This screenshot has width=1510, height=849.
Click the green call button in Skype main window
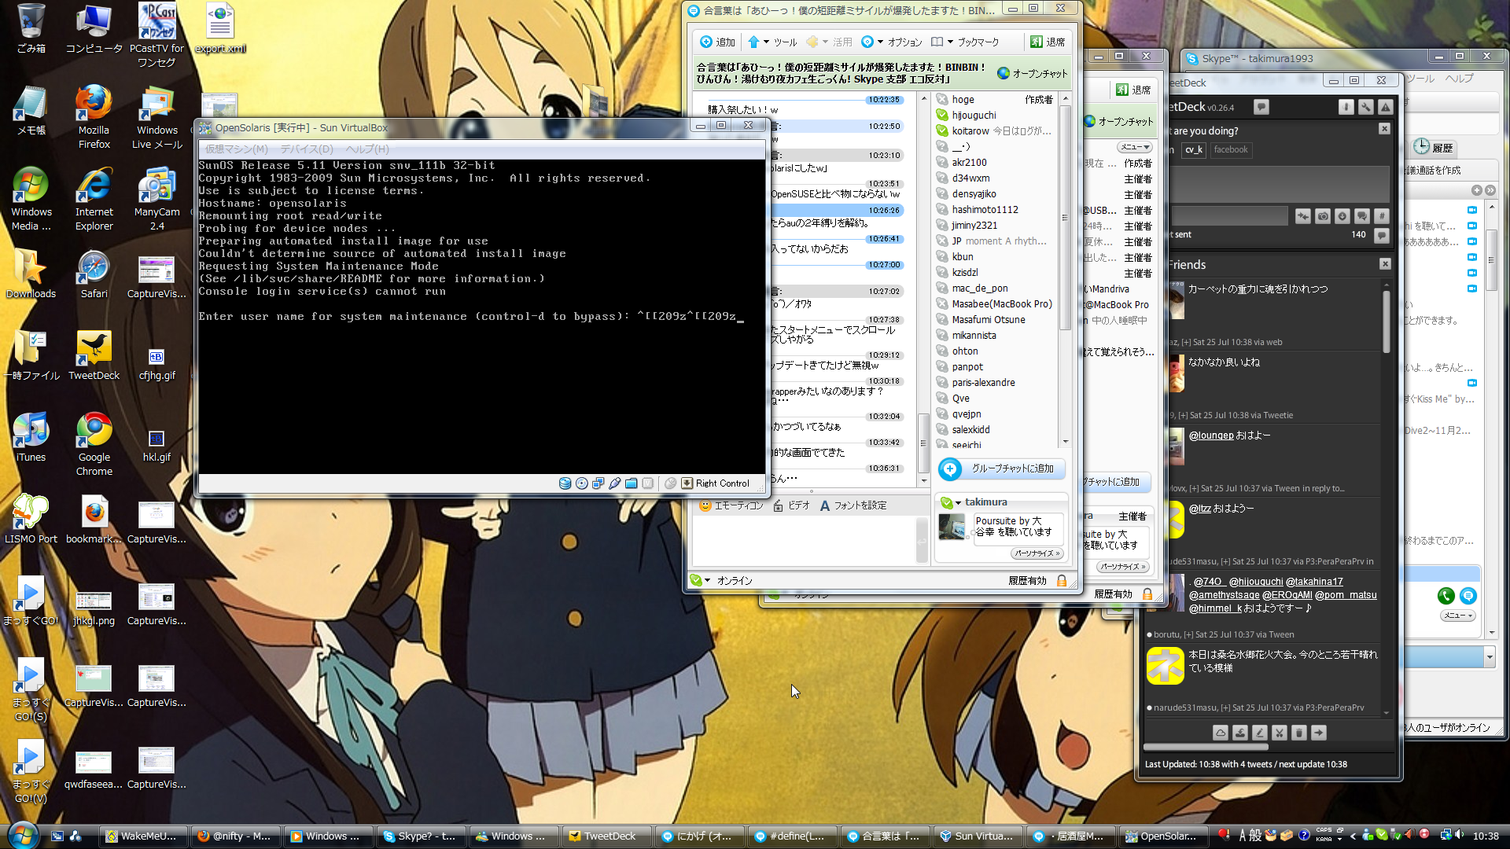(1446, 596)
